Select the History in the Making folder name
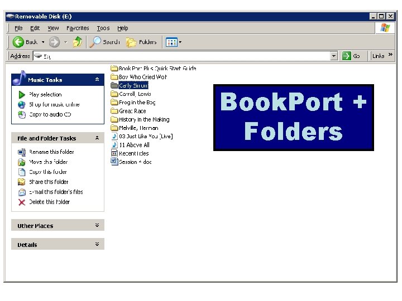Screen dimensions: 402x301 pos(144,119)
